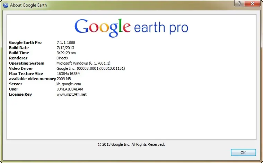
Task: Click the www.mpt34m.net license key value
Action: pyautogui.click(x=71, y=94)
